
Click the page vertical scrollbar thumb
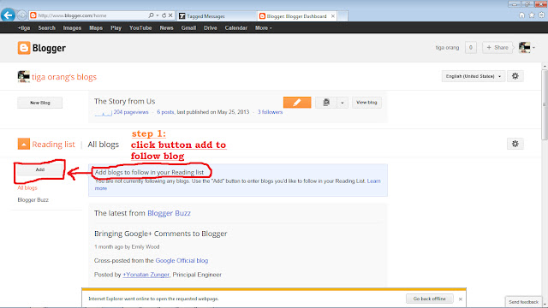tap(545, 104)
